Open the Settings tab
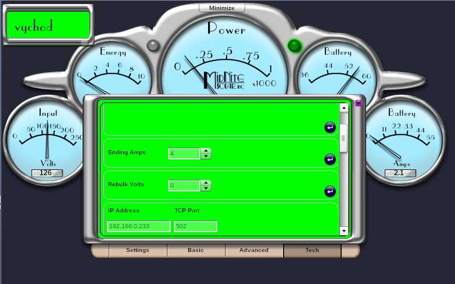455x284 pixels. click(138, 250)
